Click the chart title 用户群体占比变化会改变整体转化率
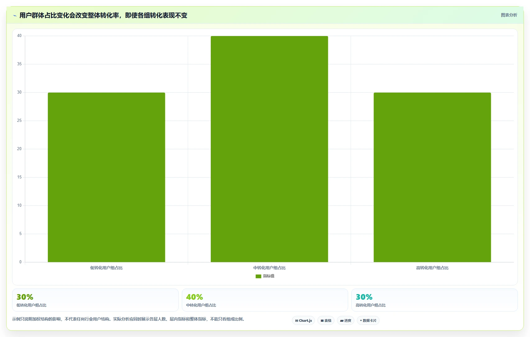Viewport: 530px width, 337px height. click(x=103, y=15)
